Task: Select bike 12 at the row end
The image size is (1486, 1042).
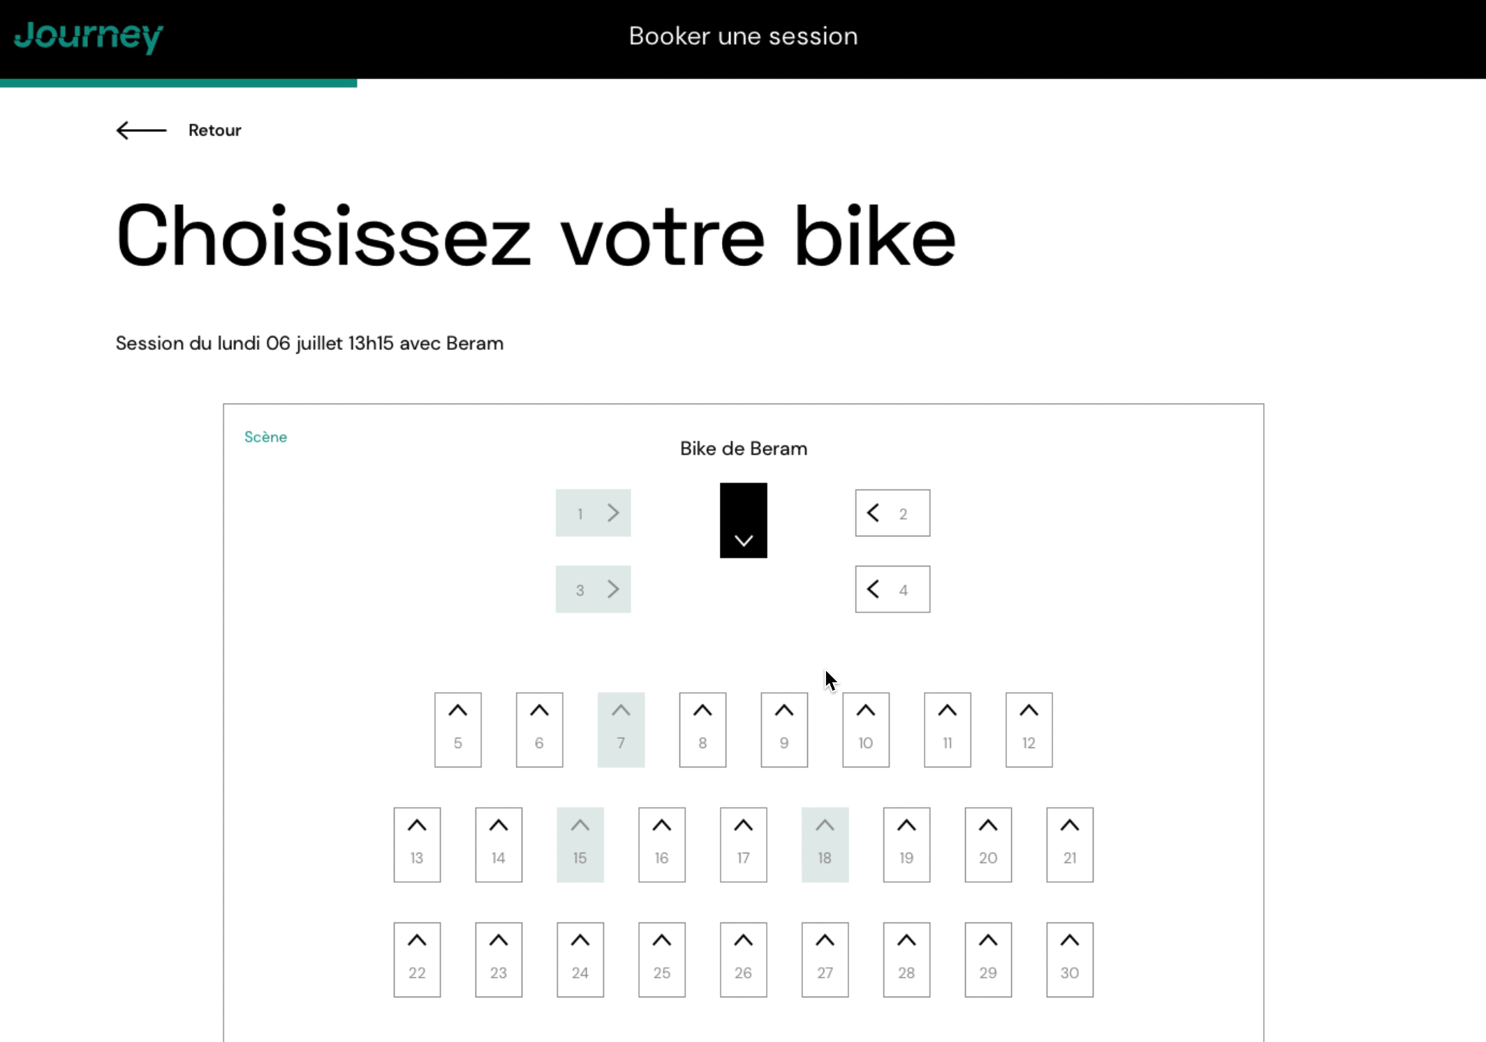Action: click(x=1029, y=730)
